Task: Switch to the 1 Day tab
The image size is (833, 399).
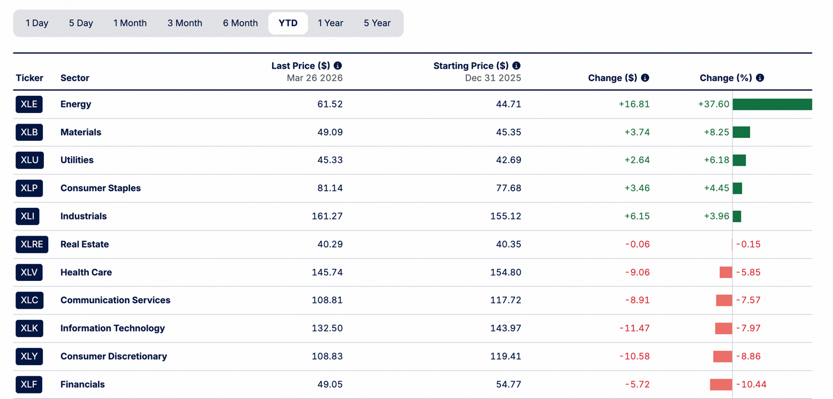Action: click(37, 23)
